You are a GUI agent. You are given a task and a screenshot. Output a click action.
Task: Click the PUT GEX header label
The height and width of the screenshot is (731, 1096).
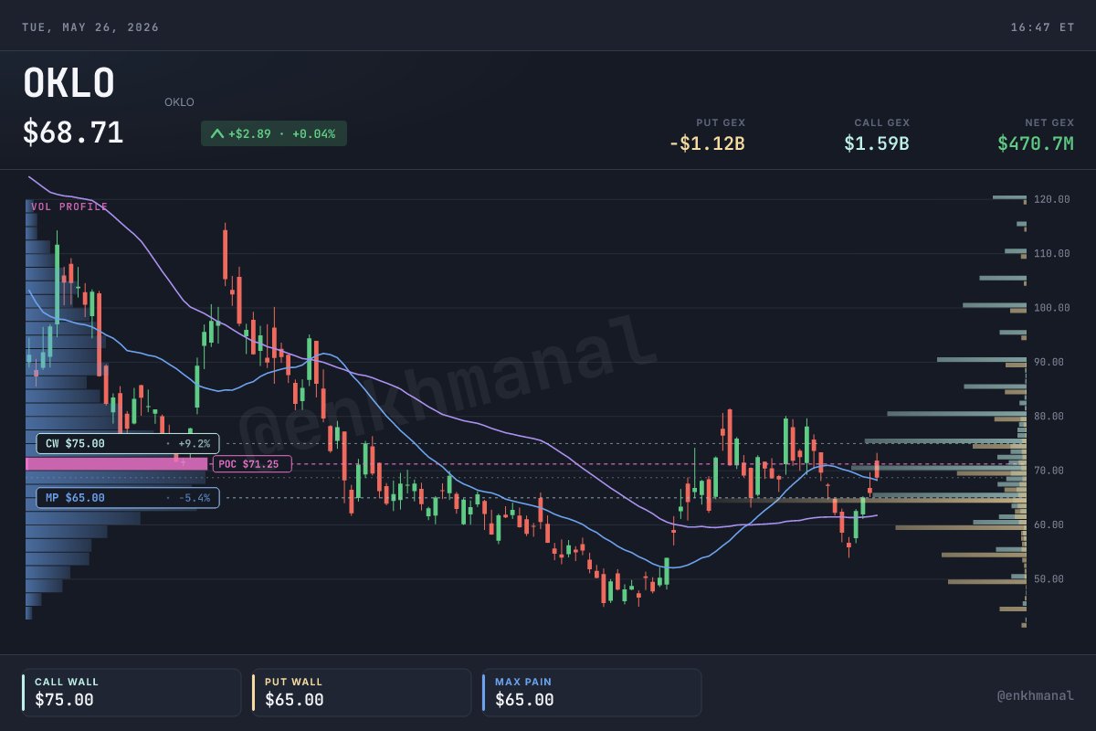click(721, 122)
